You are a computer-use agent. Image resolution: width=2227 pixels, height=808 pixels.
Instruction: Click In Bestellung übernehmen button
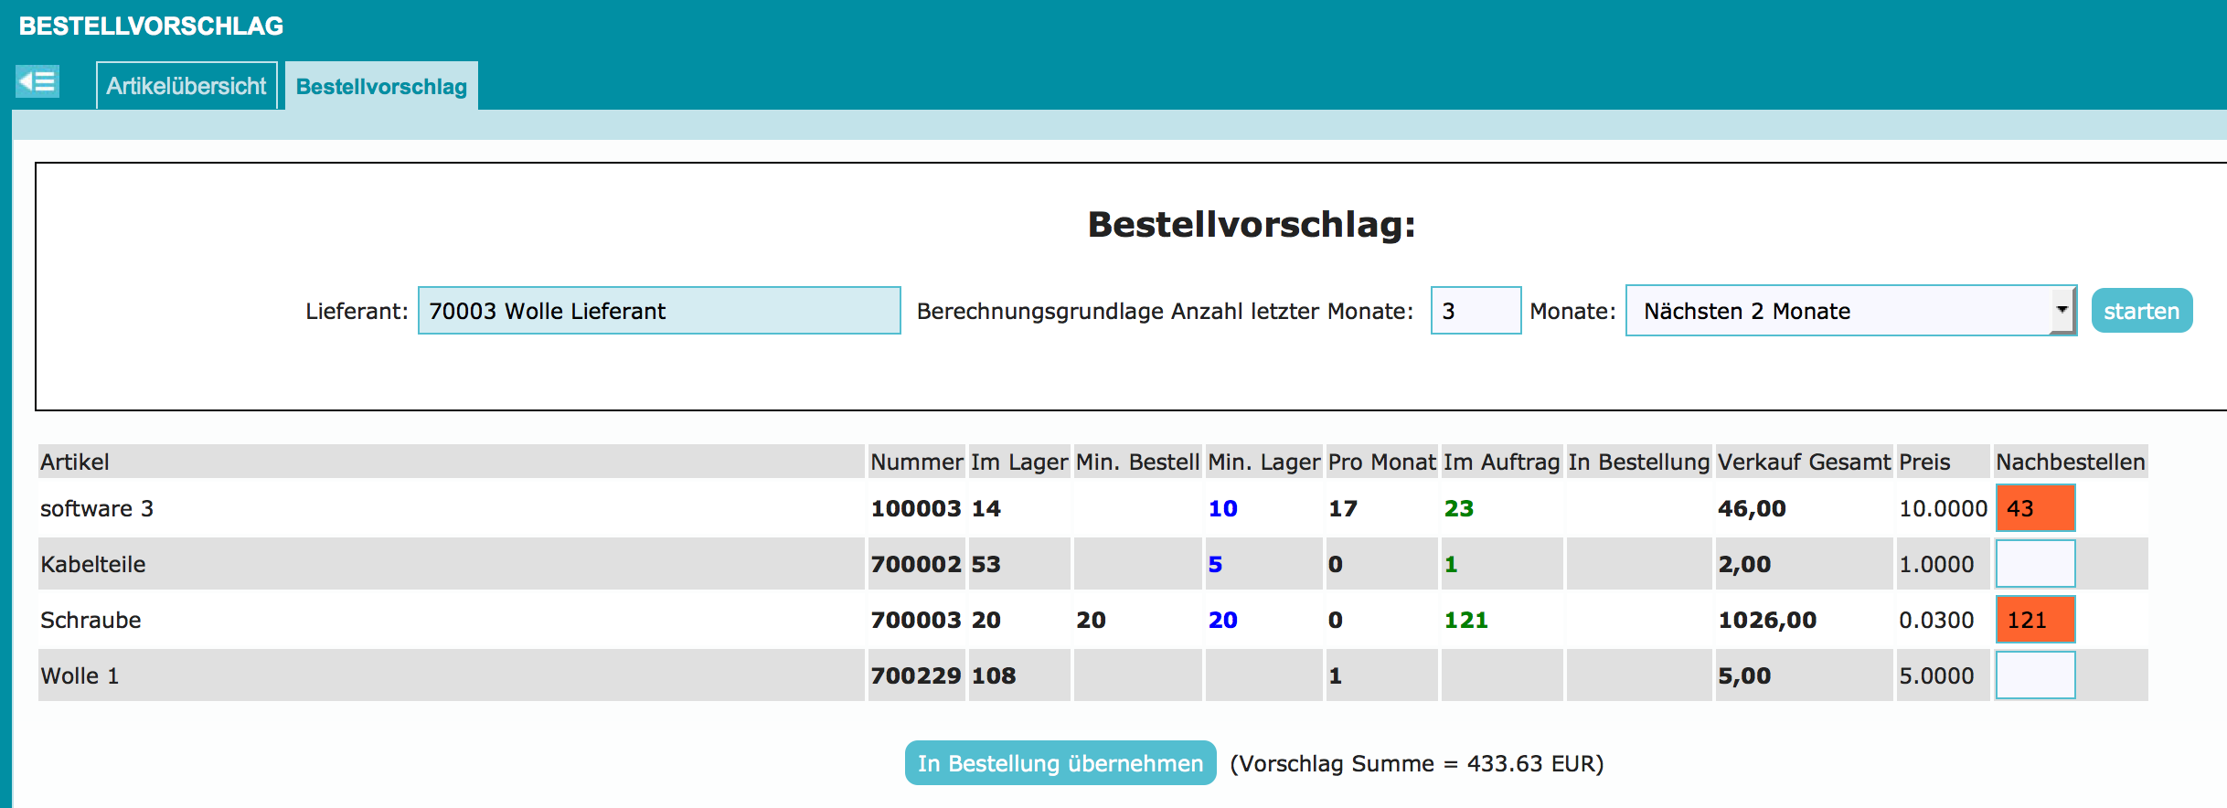1060,763
